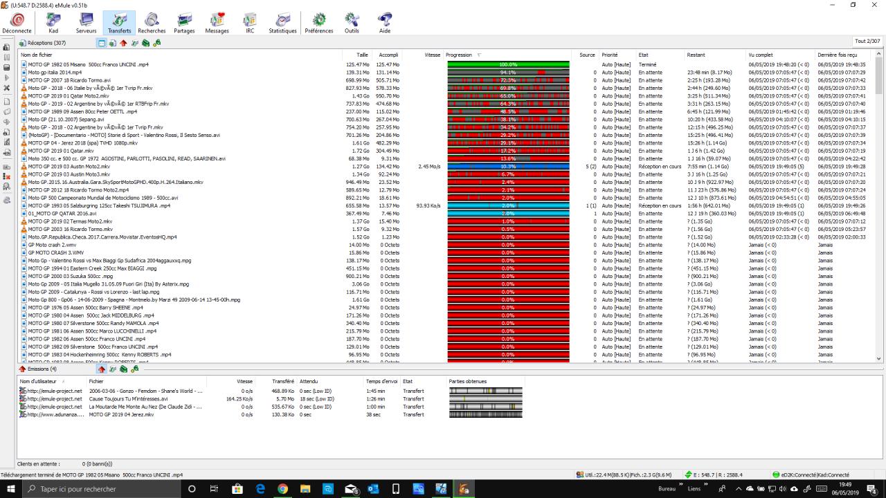Click progress bar of MOTO GP 2019 03 Austin Moto2.mkv
This screenshot has height=498, width=886.
508,166
